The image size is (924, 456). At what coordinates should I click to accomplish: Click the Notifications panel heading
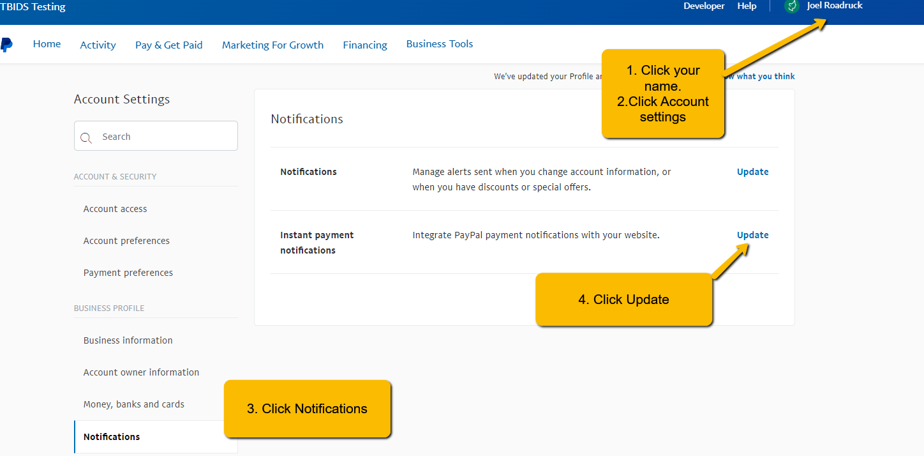tap(307, 119)
